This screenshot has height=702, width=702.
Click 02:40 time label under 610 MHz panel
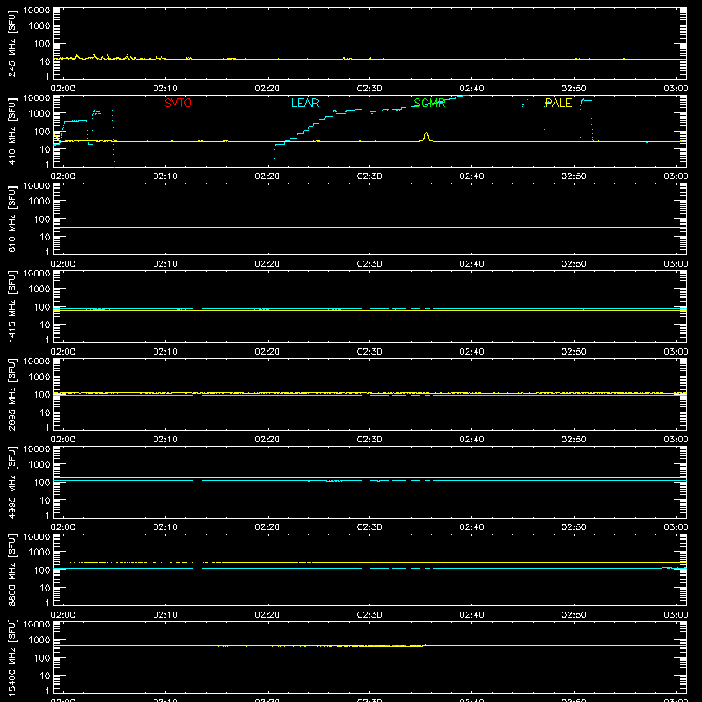471,264
